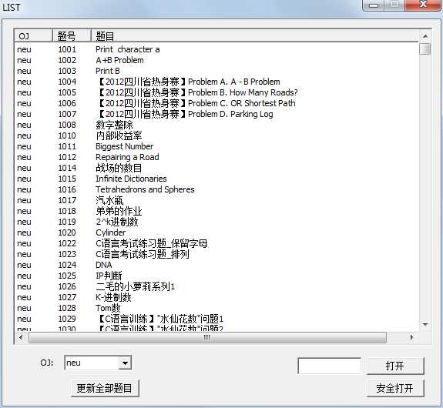Click the neu cell in row 1001

click(x=25, y=50)
